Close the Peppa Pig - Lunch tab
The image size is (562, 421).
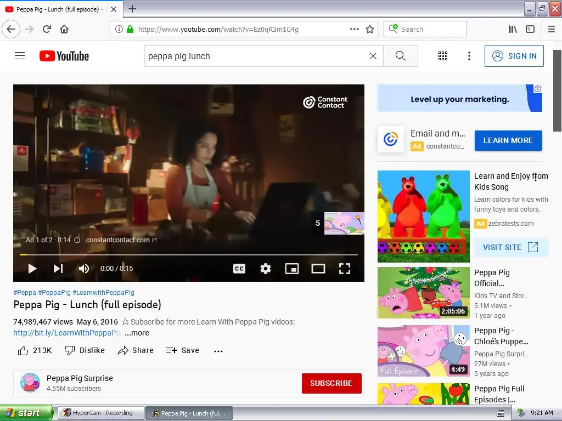pyautogui.click(x=113, y=9)
